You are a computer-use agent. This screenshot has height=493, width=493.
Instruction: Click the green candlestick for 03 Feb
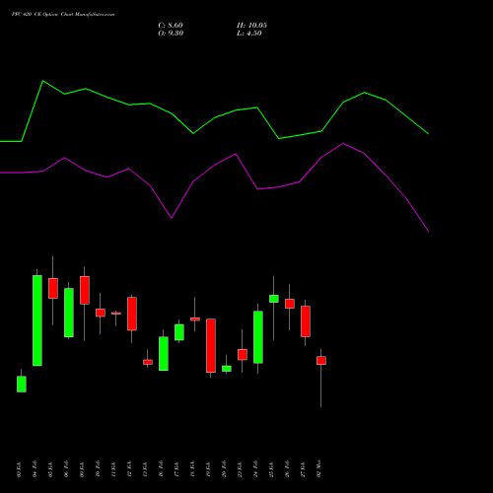click(x=22, y=384)
